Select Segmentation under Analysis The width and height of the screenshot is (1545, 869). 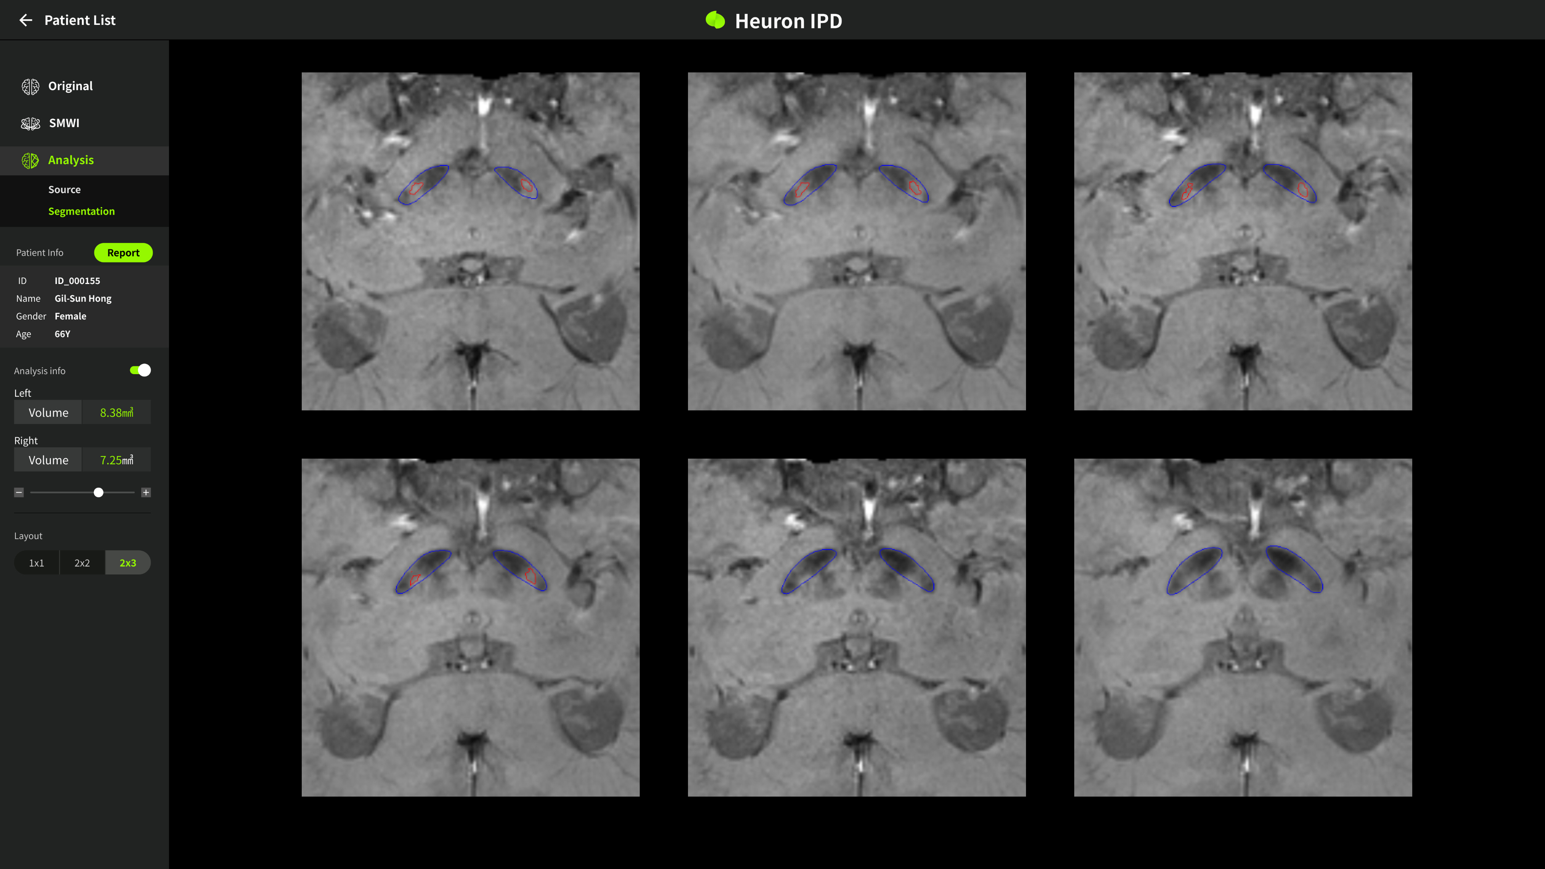point(81,211)
